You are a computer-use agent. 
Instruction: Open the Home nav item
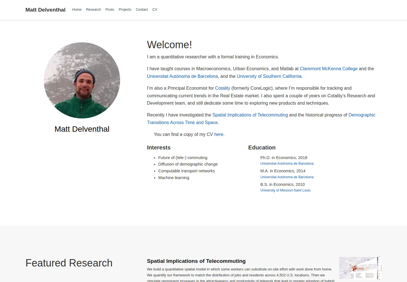(77, 10)
